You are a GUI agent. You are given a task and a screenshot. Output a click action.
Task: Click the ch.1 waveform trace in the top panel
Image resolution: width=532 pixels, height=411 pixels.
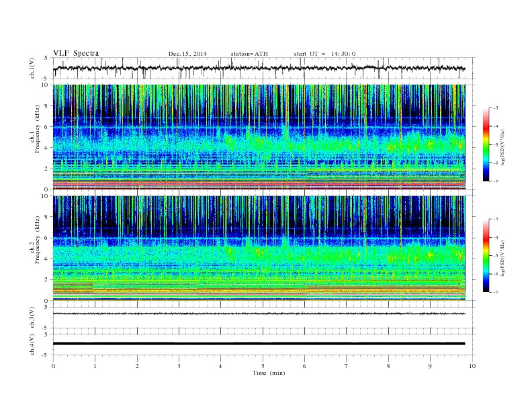click(x=259, y=68)
